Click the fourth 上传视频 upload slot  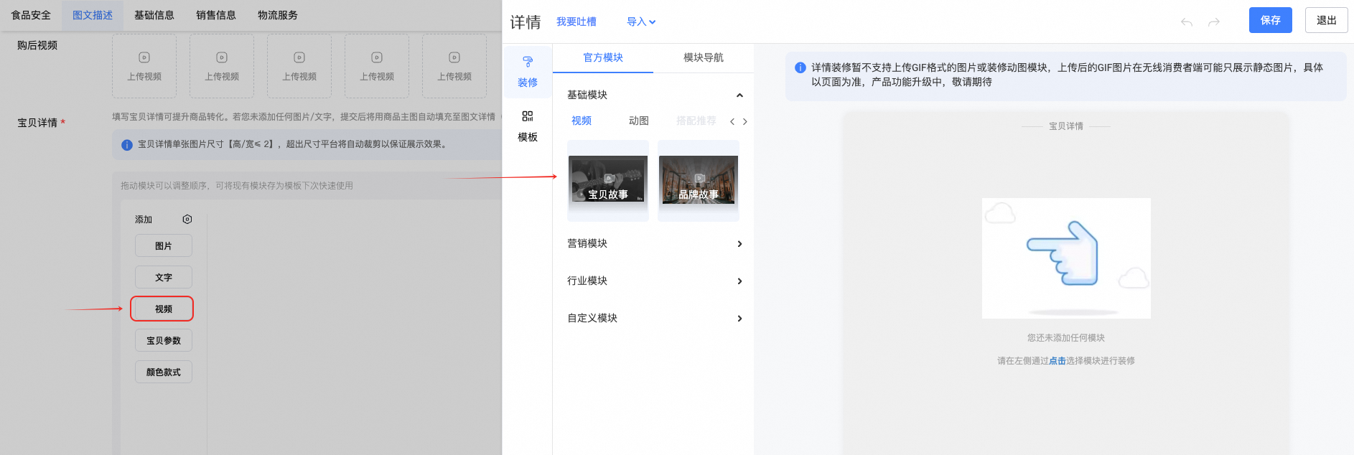click(377, 66)
